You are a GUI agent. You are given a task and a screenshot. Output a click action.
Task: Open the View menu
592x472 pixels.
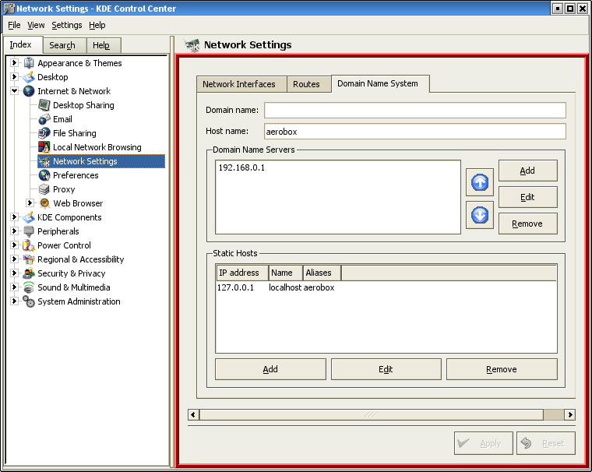click(x=36, y=25)
